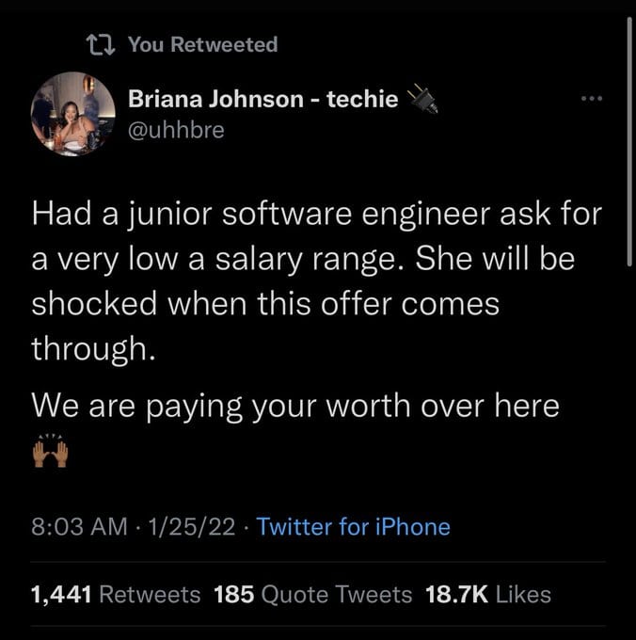Open the 'Briana Johnson - techie' display name

coord(263,99)
